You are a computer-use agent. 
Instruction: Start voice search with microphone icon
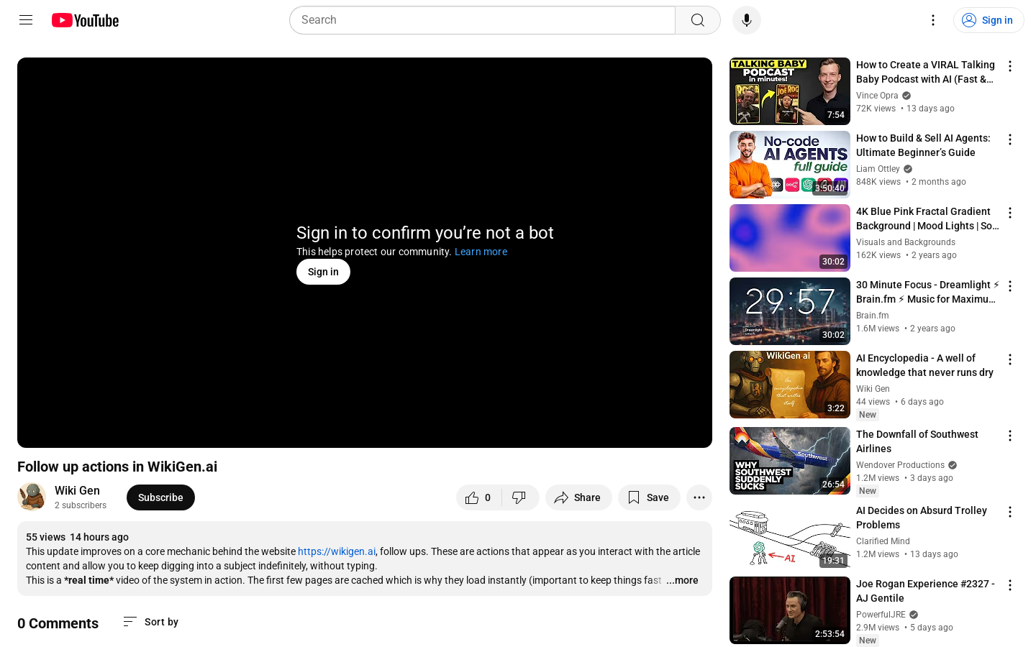click(747, 20)
